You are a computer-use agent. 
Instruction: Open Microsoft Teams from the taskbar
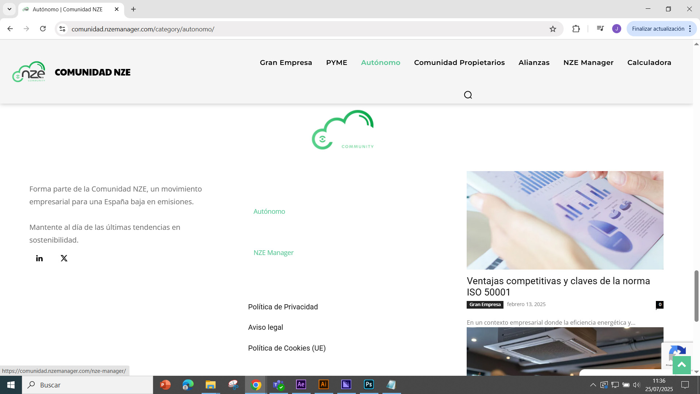point(279,385)
